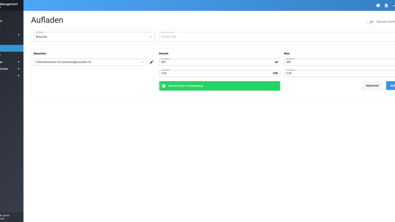Screen dimensions: 395x222
Task: Click the Neu Guthaben field showing 500
Action: (339, 62)
